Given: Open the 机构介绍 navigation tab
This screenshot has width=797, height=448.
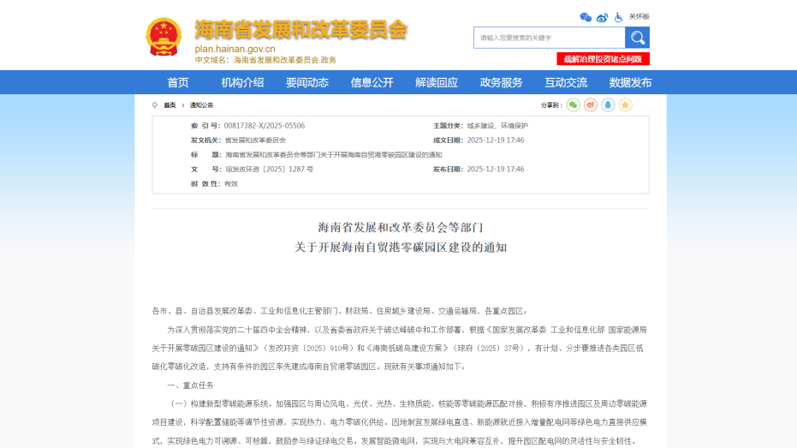Looking at the screenshot, I should [x=242, y=82].
